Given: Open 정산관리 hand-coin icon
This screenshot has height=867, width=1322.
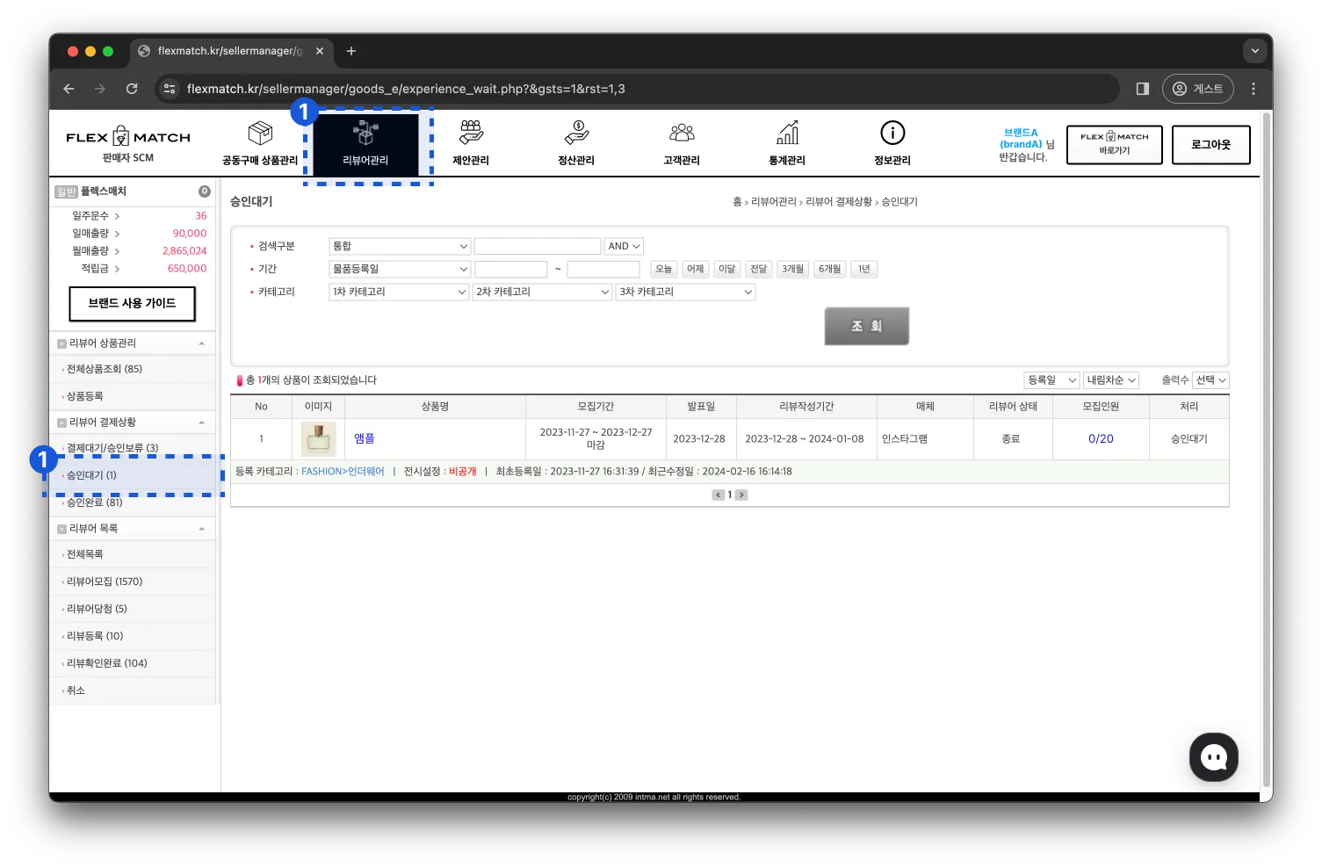Looking at the screenshot, I should coord(576,133).
